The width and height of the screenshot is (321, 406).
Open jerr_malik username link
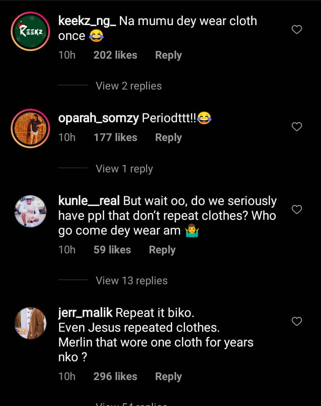tap(85, 313)
